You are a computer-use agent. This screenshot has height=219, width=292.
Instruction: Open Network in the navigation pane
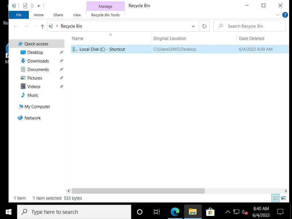click(x=33, y=118)
